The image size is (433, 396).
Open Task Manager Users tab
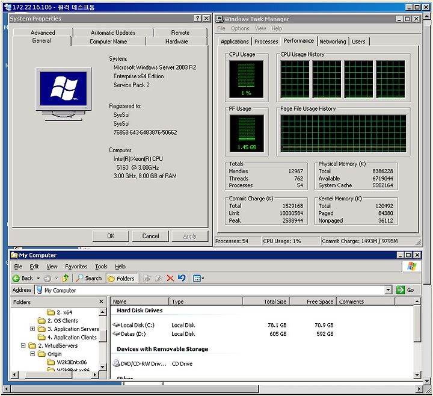point(358,42)
